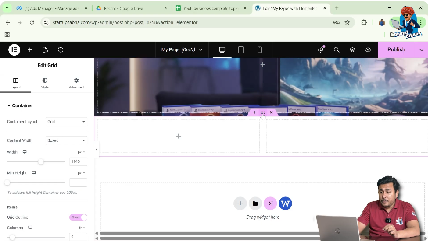Click the Width responsive device icon

tap(25, 152)
